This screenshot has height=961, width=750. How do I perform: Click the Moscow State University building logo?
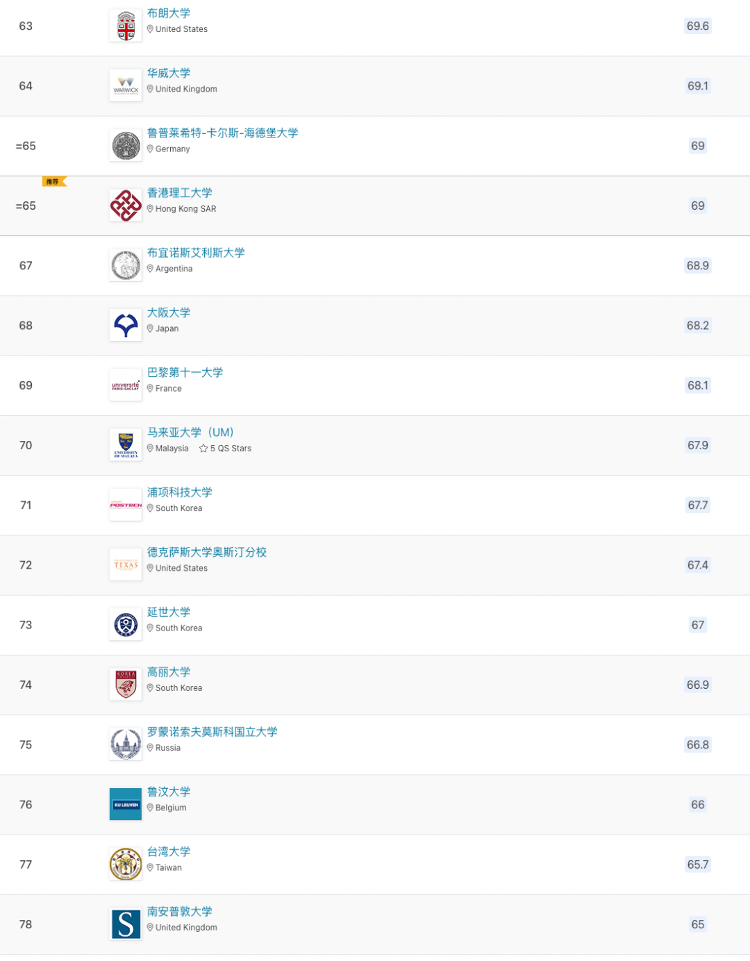point(125,744)
